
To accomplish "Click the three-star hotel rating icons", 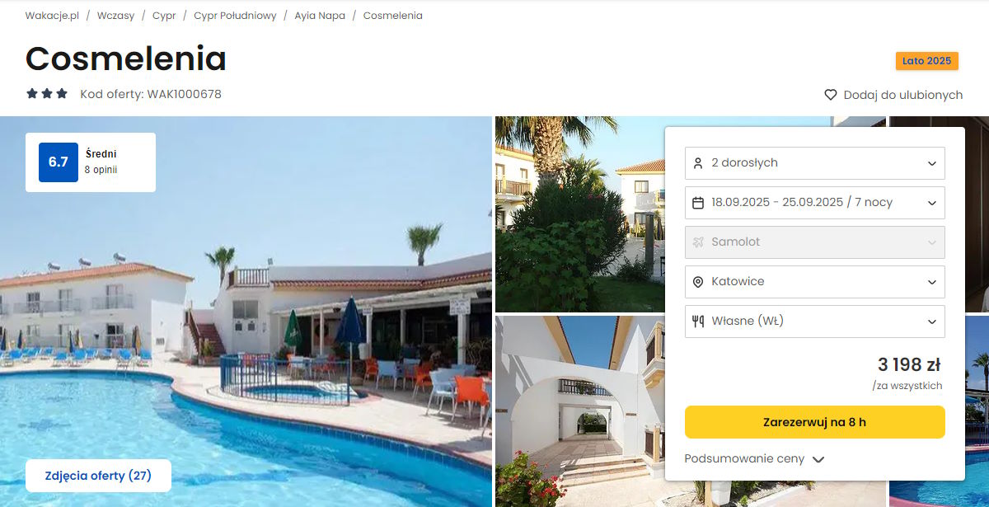I will [47, 94].
